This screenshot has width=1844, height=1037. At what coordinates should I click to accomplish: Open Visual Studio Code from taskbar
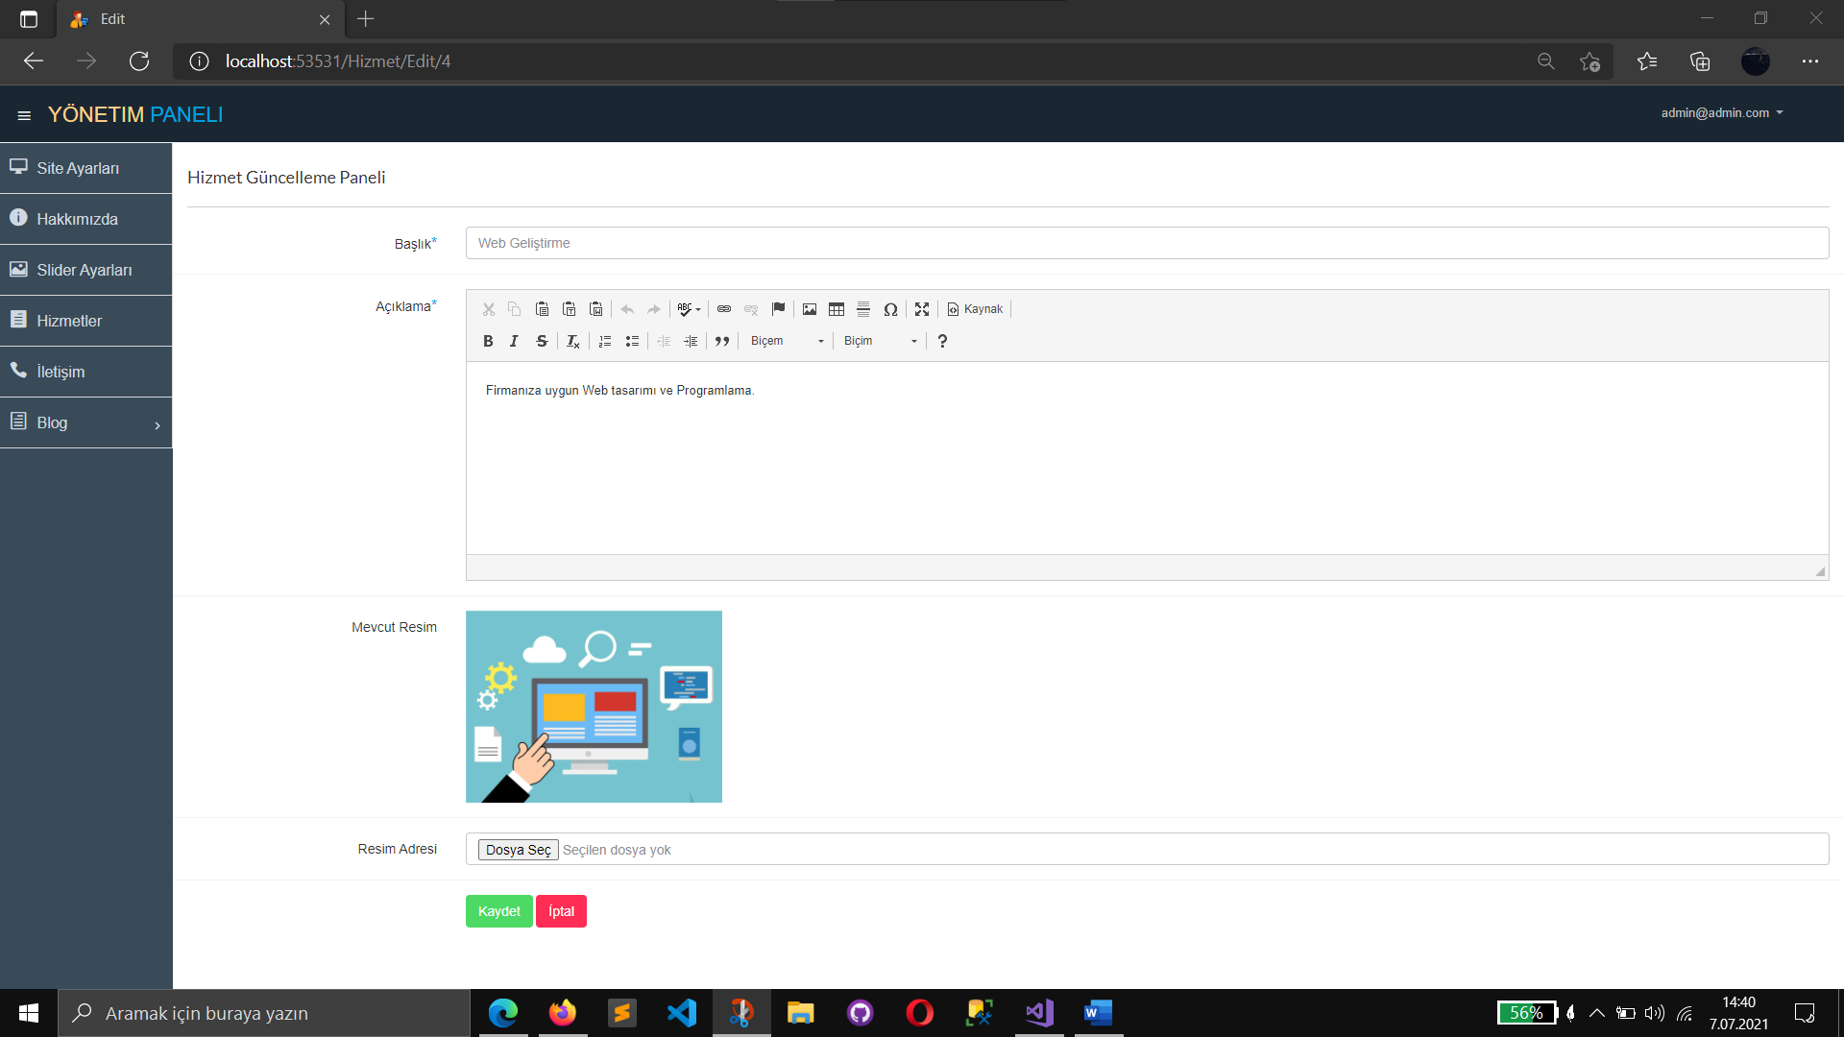(x=681, y=1013)
